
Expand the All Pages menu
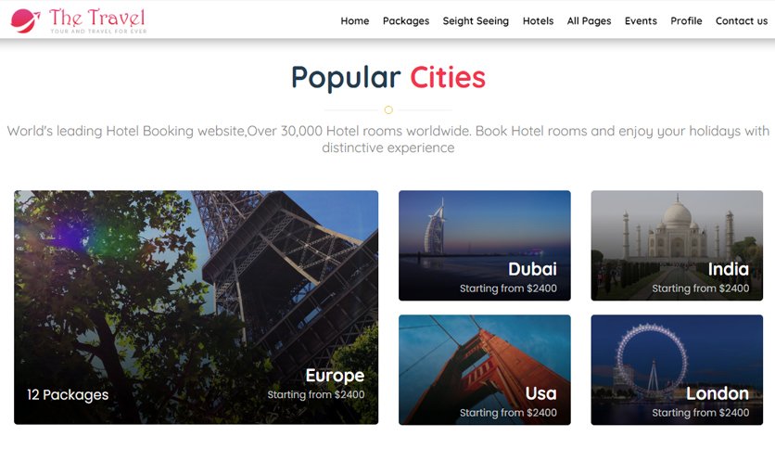tap(590, 20)
